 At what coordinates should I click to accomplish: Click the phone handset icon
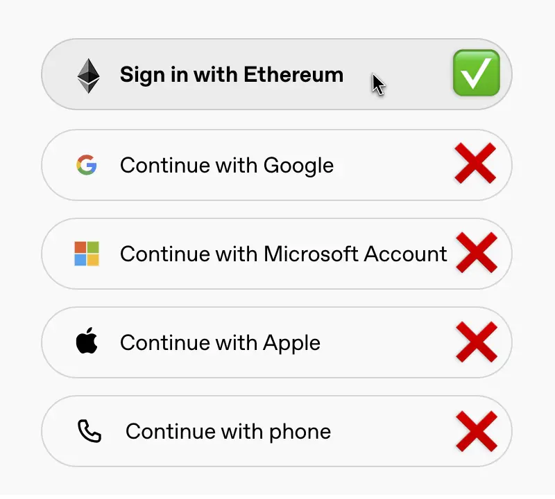click(89, 431)
